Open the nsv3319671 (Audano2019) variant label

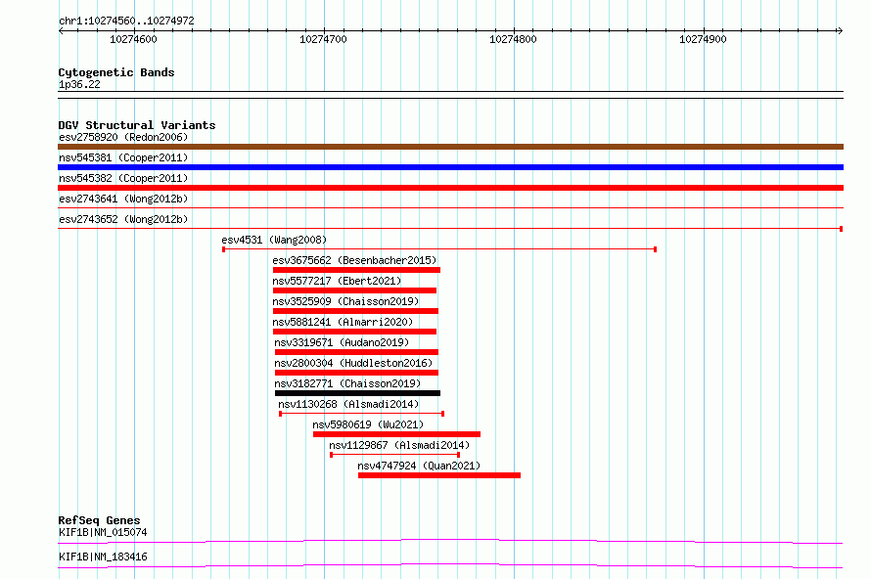(342, 342)
